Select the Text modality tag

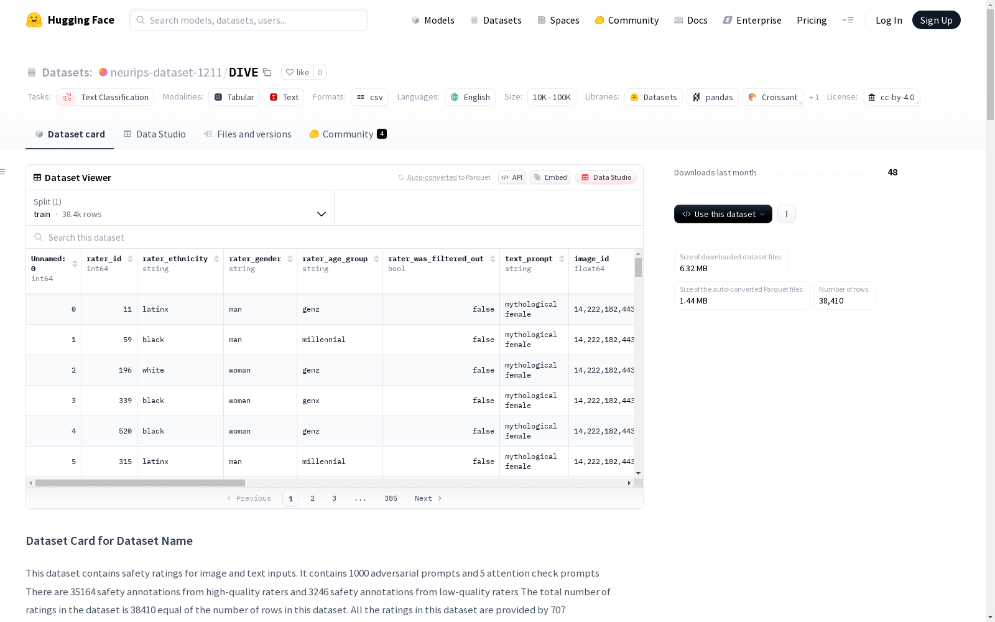[284, 97]
